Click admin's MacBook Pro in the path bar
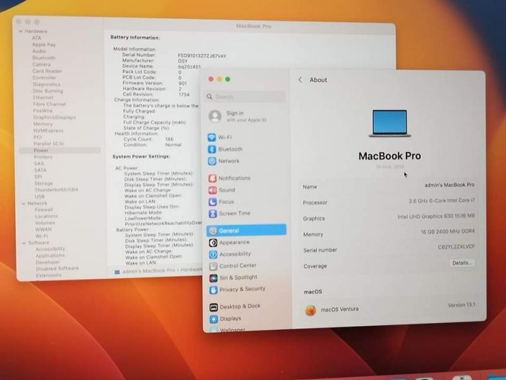The image size is (506, 380). pos(149,271)
